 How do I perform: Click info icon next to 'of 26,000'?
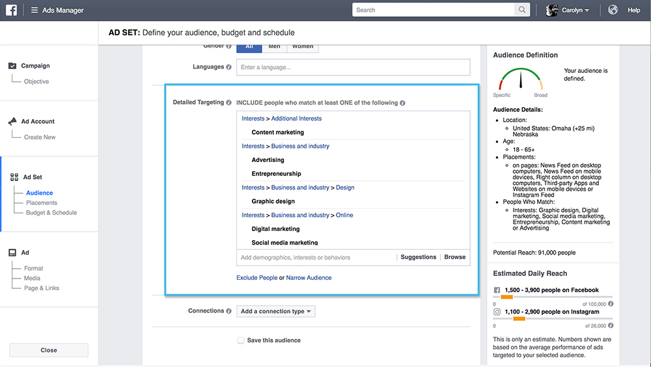pyautogui.click(x=611, y=325)
